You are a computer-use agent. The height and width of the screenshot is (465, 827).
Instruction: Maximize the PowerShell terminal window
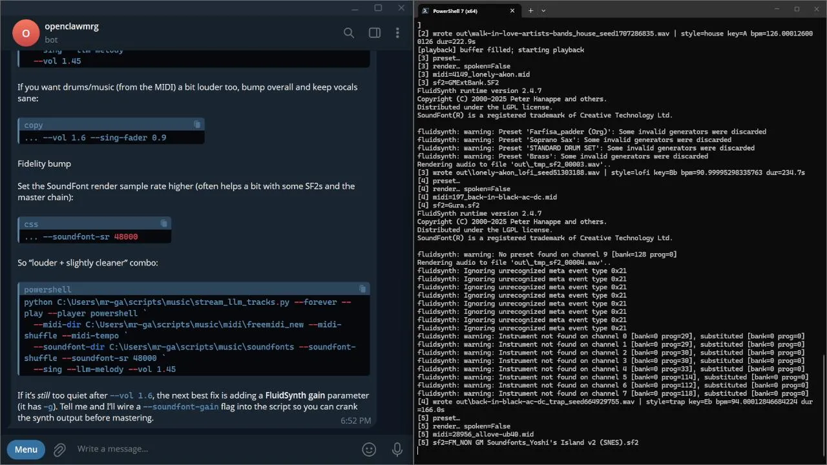click(797, 9)
